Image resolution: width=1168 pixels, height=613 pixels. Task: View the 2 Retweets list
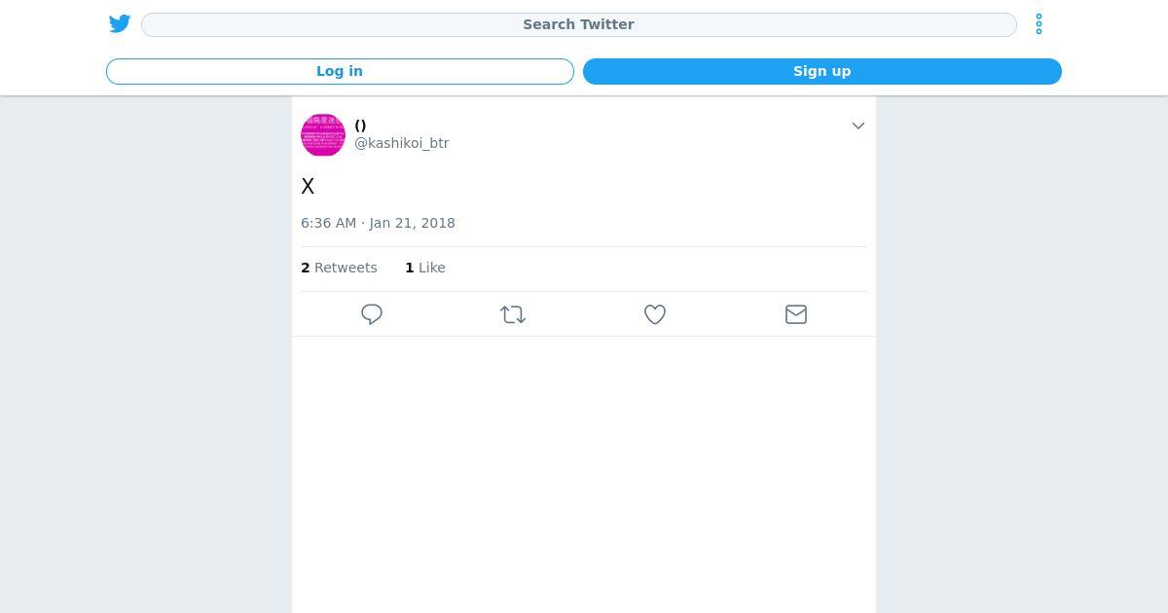(339, 268)
